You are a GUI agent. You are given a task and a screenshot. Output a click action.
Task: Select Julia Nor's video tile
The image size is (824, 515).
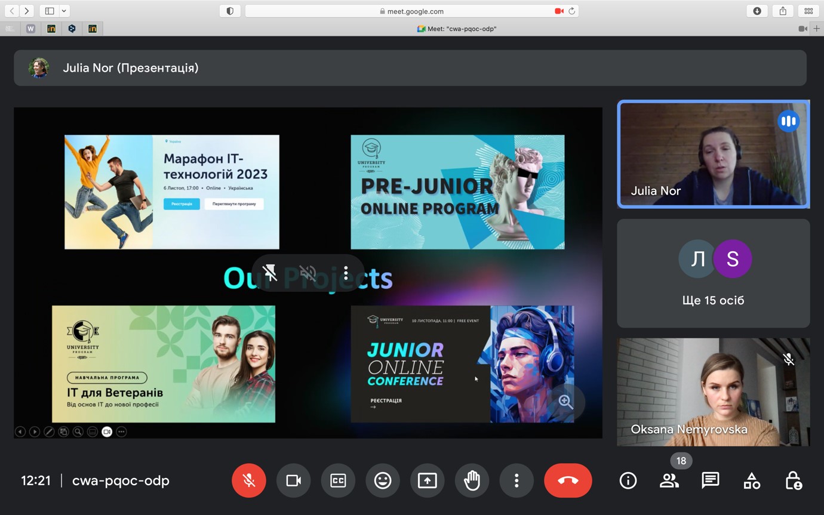[713, 154]
